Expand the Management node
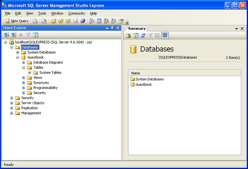This screenshot has width=248, height=169. pos(11,113)
